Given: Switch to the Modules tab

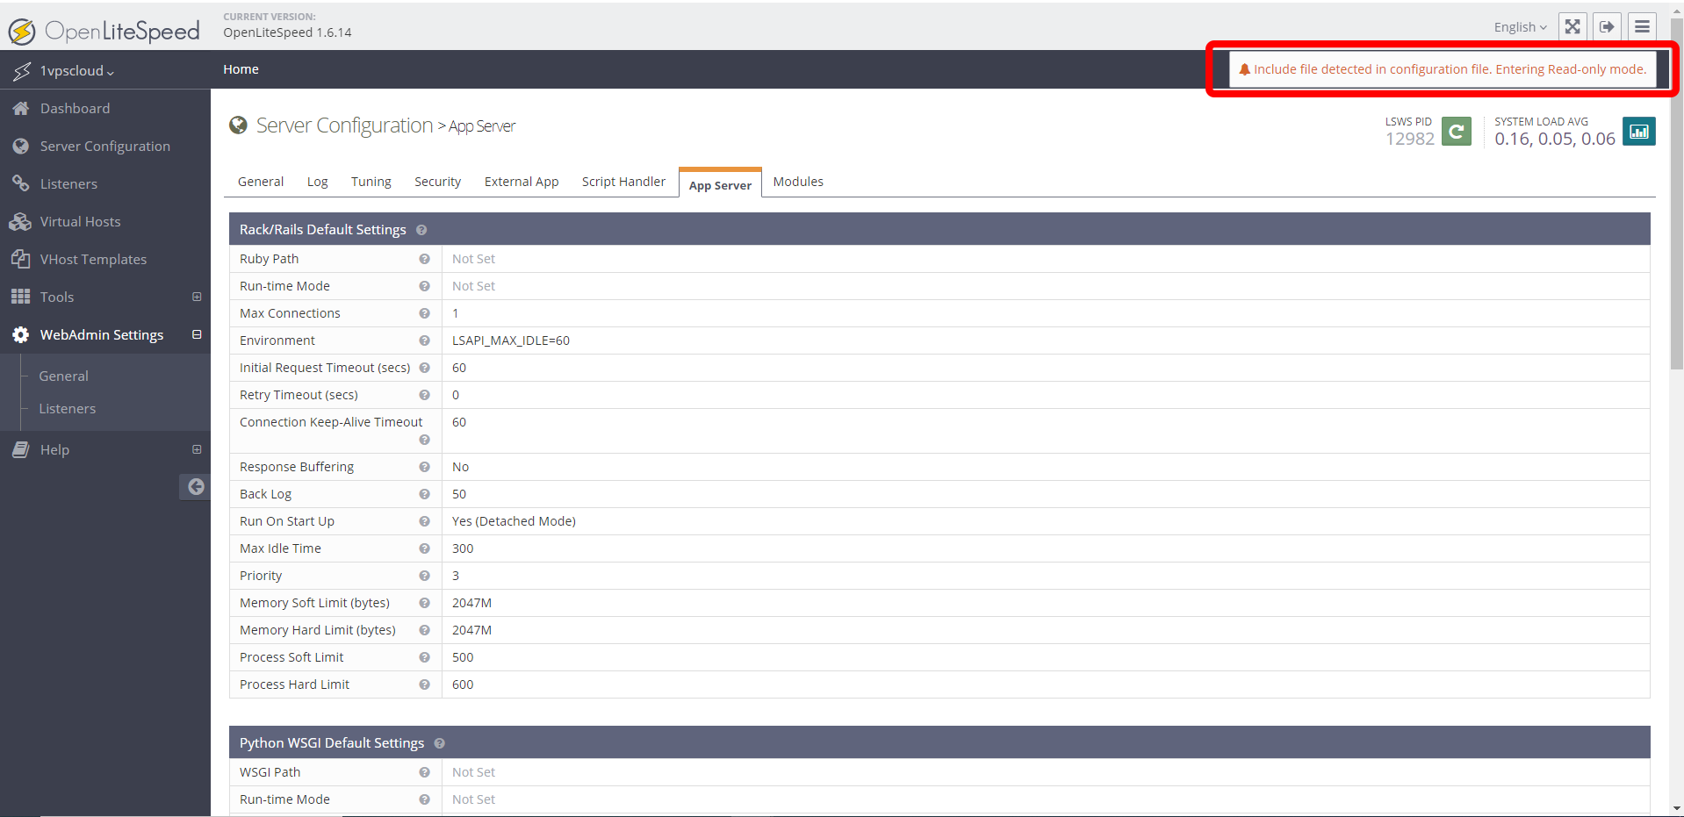Looking at the screenshot, I should (x=798, y=182).
